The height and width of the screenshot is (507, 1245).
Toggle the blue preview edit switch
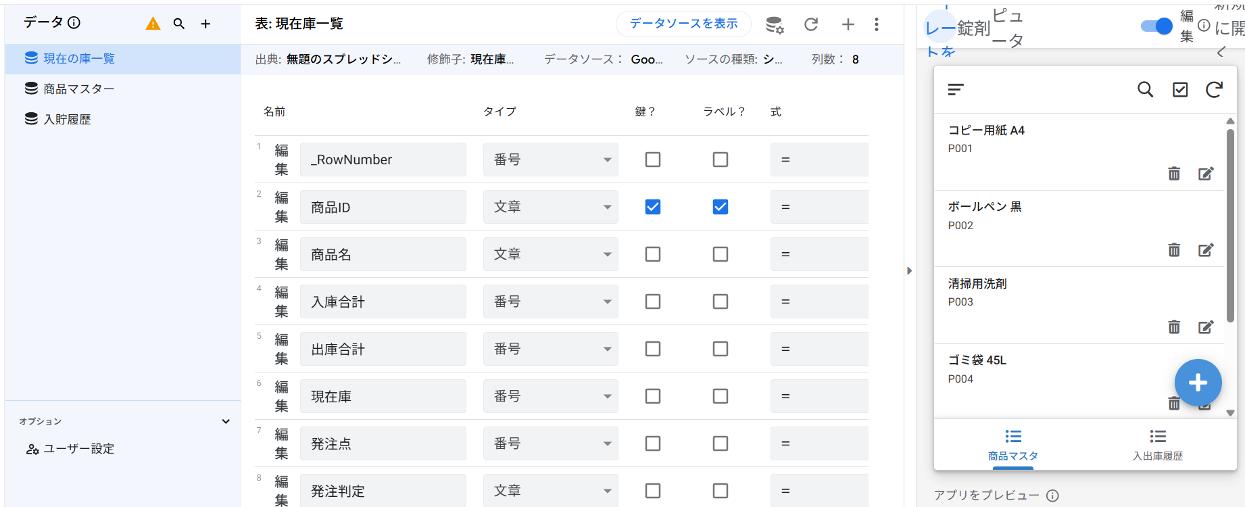click(x=1156, y=26)
